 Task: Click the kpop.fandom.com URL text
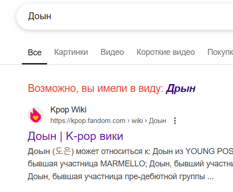coord(88,121)
